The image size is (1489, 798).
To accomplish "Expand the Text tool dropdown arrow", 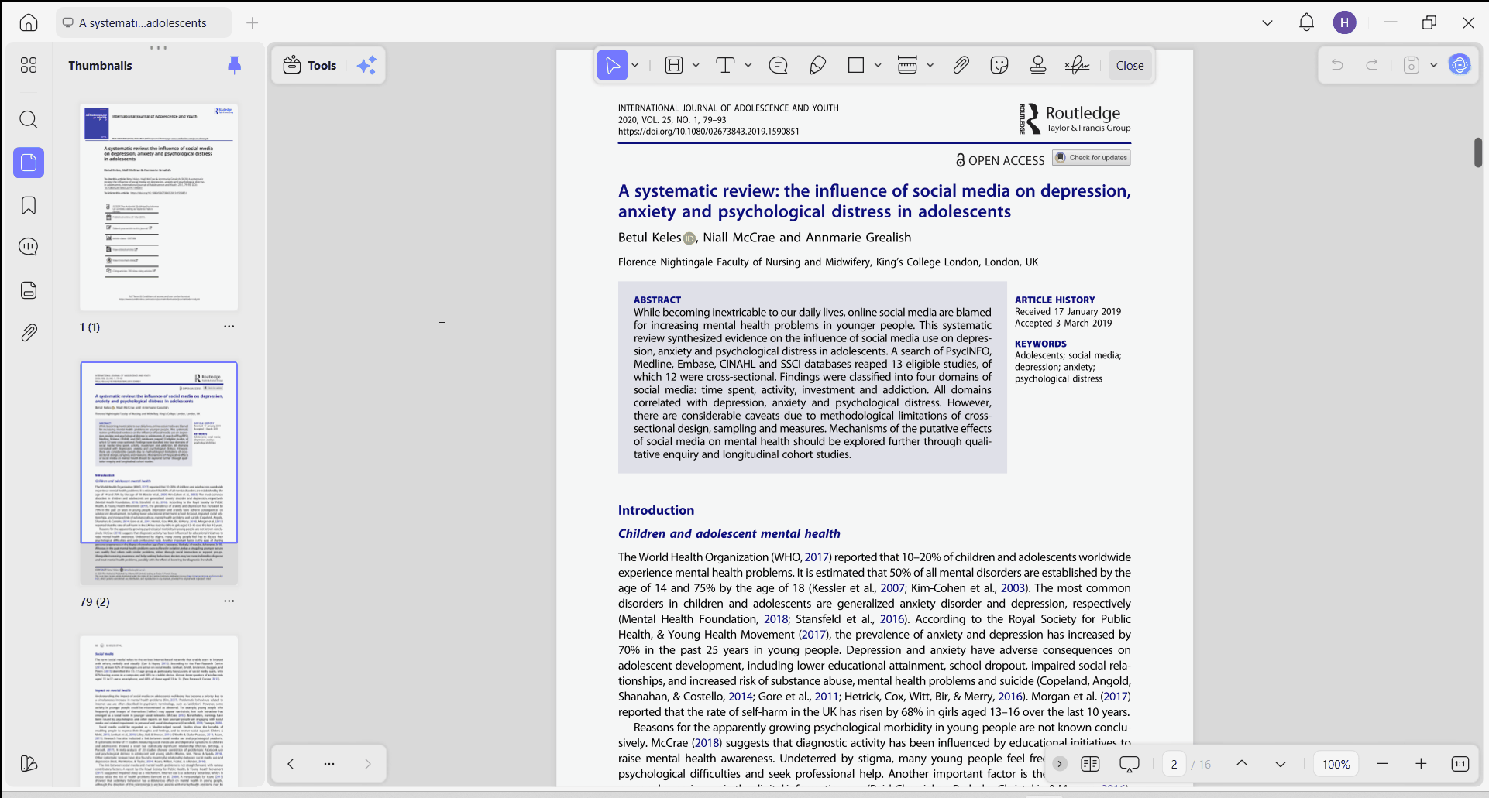I will pyautogui.click(x=748, y=66).
